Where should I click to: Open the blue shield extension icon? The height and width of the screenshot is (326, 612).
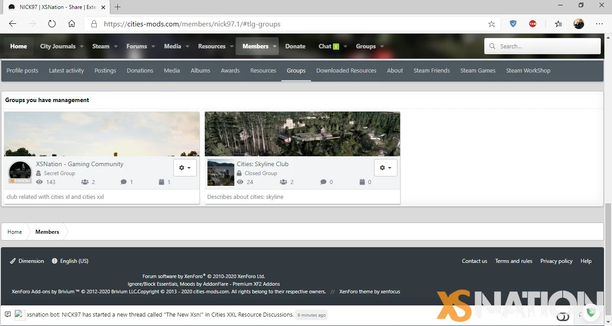point(513,24)
